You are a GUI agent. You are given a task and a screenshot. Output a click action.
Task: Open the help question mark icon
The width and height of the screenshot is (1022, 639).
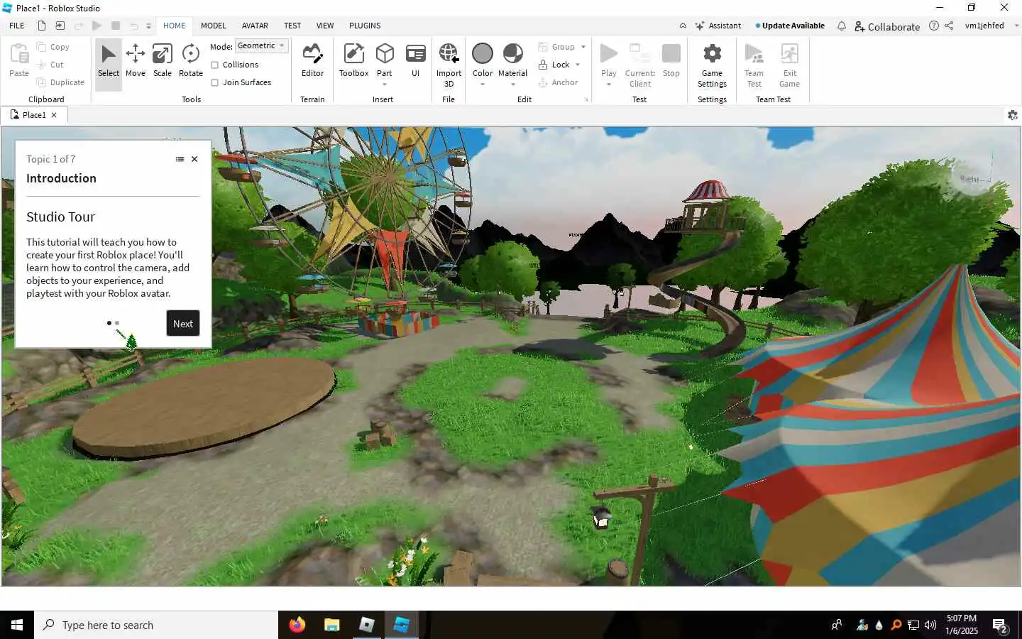(934, 26)
